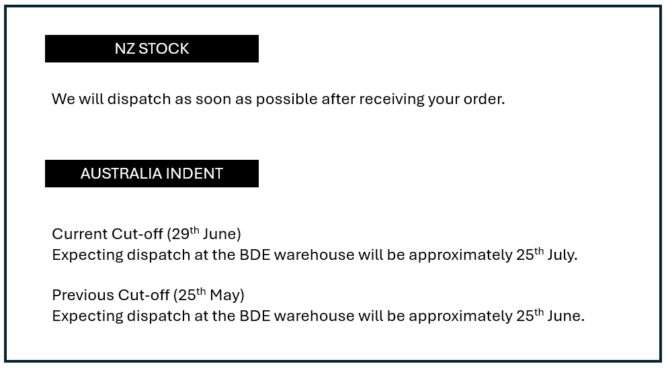Click 'approximately' in the 25th July sentence
The height and width of the screenshot is (368, 666).
pyautogui.click(x=460, y=255)
